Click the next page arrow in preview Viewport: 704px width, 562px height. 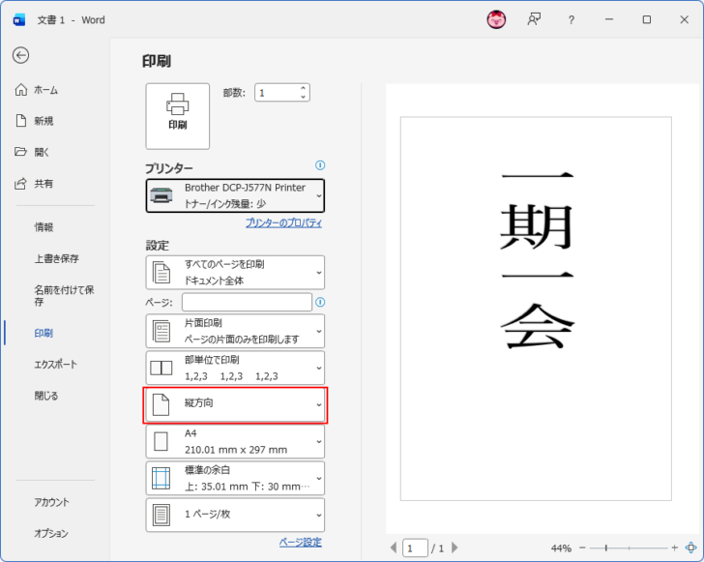455,547
